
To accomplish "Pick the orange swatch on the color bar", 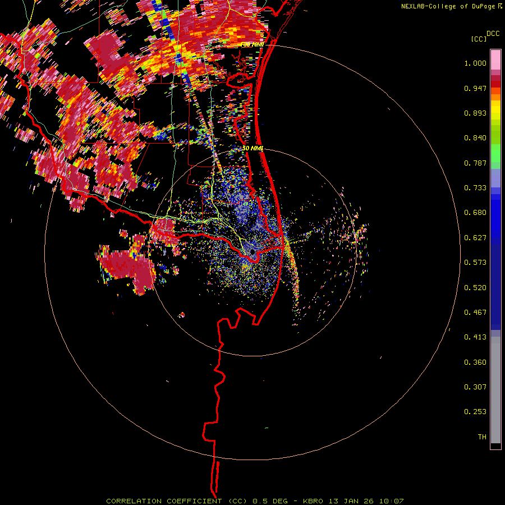I will click(x=495, y=97).
